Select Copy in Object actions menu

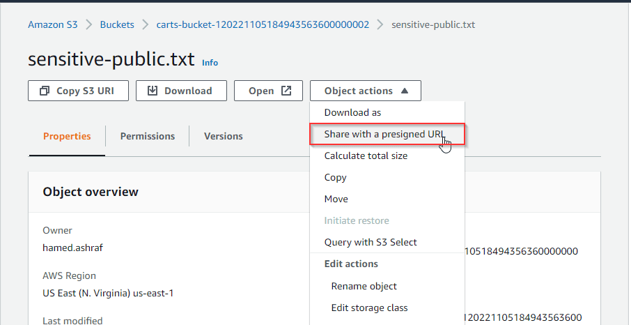[x=335, y=177]
